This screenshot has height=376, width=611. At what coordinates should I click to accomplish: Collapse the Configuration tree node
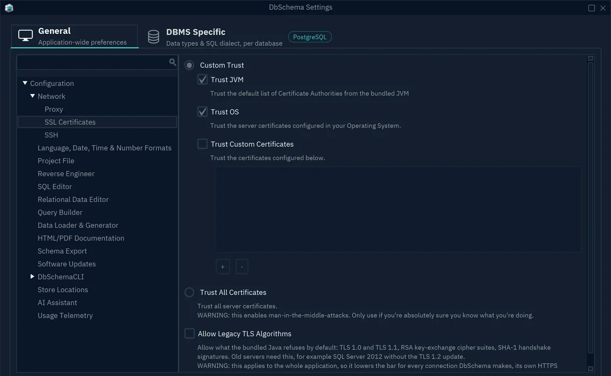click(x=25, y=83)
